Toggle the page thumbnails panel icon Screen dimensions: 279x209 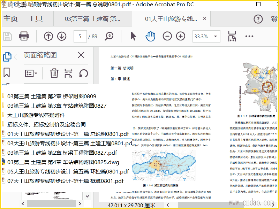(x=7, y=57)
